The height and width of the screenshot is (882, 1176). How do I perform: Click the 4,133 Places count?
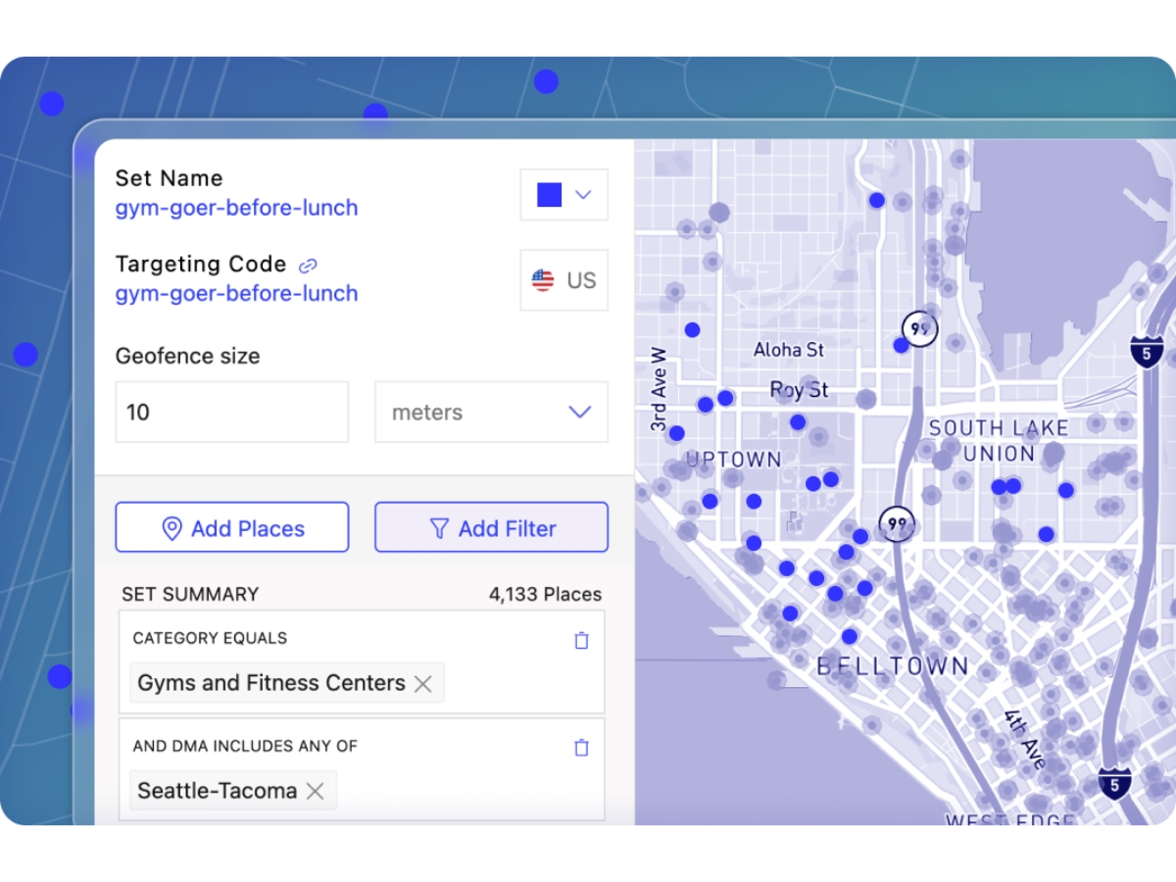[x=545, y=595]
